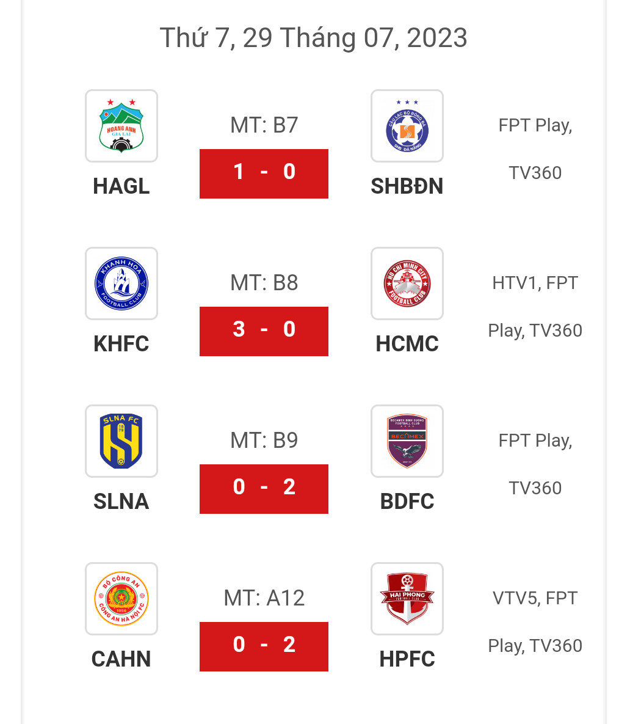Image resolution: width=619 pixels, height=724 pixels.
Task: Click the BDFC team name
Action: tap(407, 502)
